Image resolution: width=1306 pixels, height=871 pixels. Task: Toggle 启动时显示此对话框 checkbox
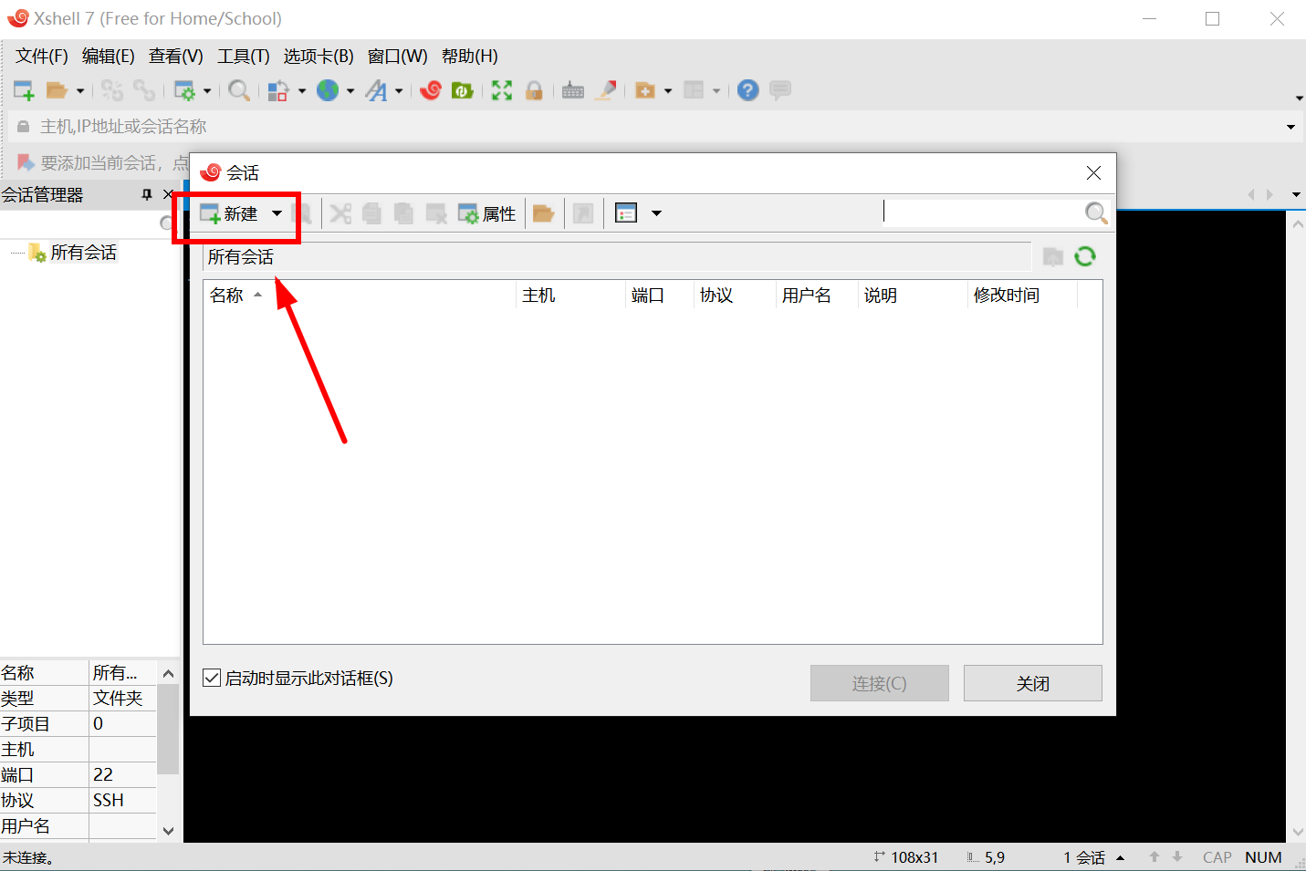pyautogui.click(x=212, y=678)
